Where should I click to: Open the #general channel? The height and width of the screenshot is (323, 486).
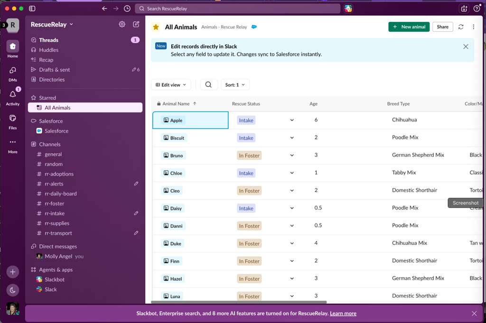85,154
